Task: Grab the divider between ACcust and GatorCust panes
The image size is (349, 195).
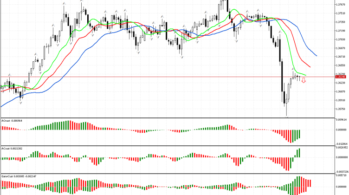Action: point(167,174)
